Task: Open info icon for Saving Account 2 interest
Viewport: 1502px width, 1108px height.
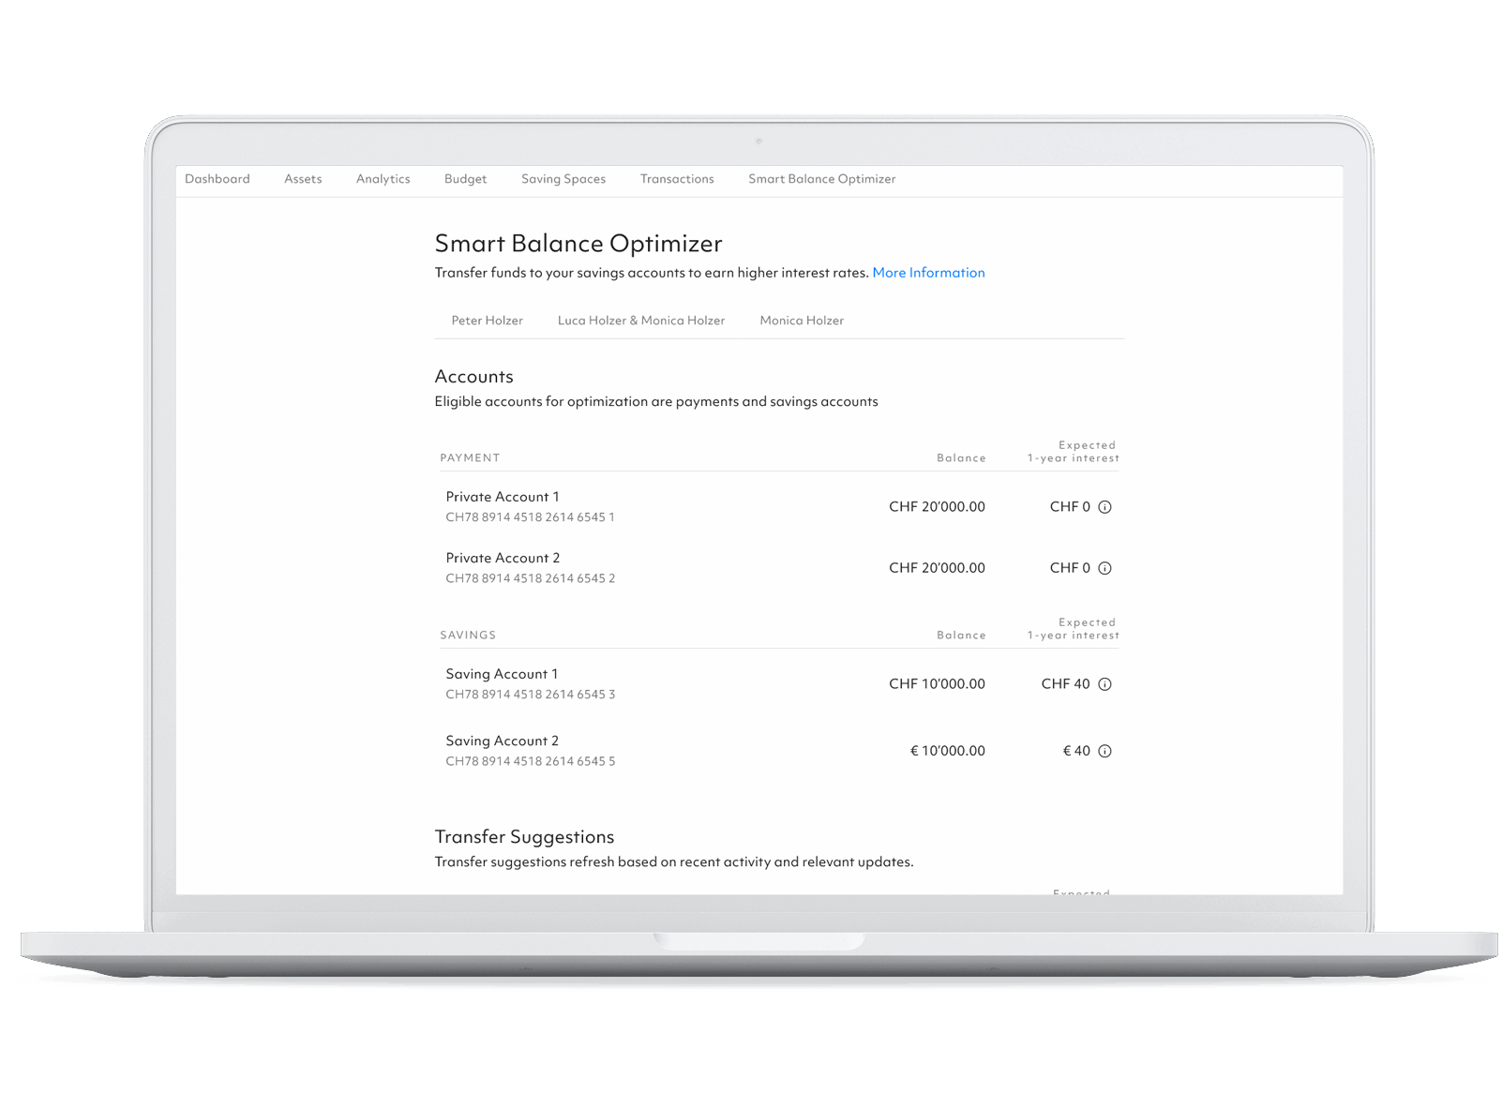Action: click(x=1104, y=751)
